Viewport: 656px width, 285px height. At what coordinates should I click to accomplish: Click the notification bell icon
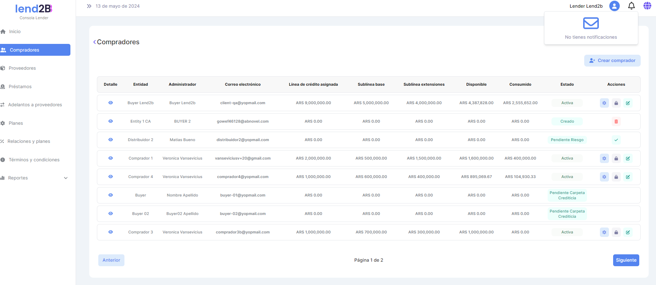point(631,6)
